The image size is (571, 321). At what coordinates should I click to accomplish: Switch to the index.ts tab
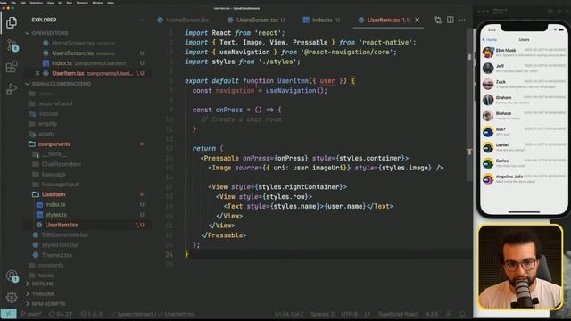pos(321,20)
